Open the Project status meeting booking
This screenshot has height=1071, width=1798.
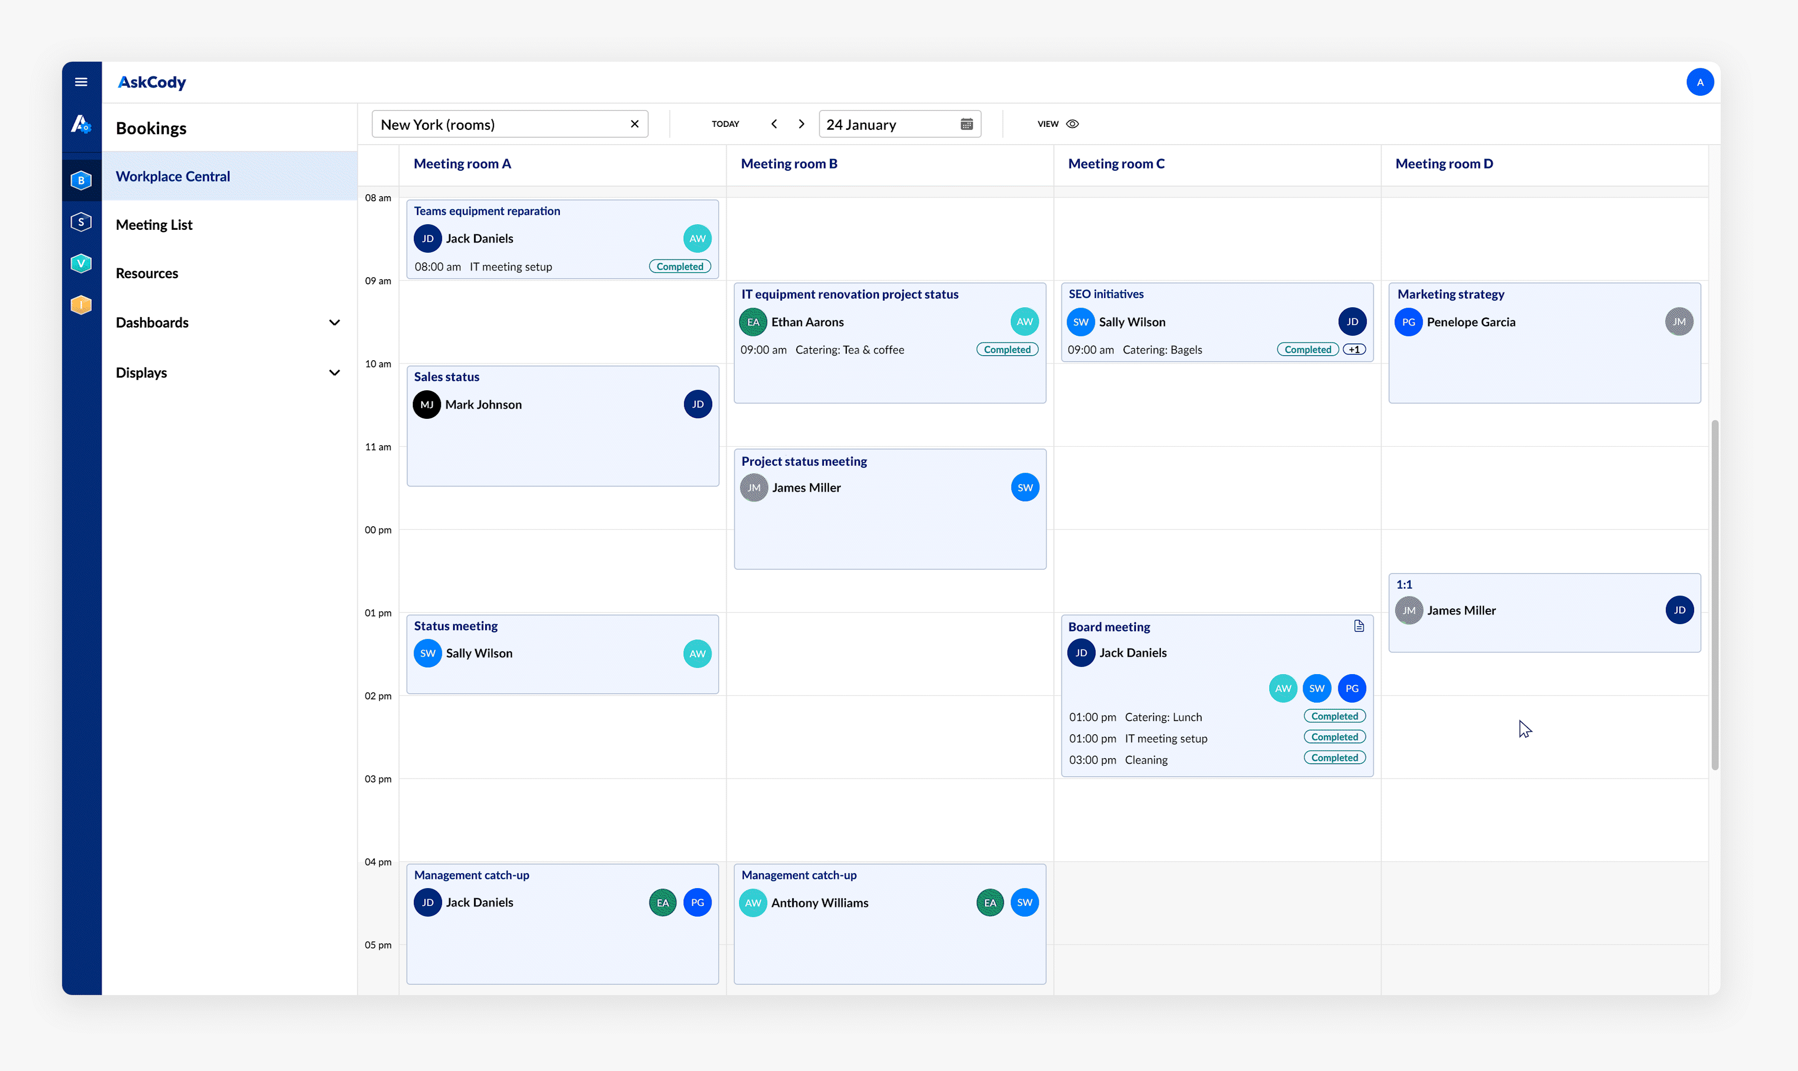pos(890,509)
